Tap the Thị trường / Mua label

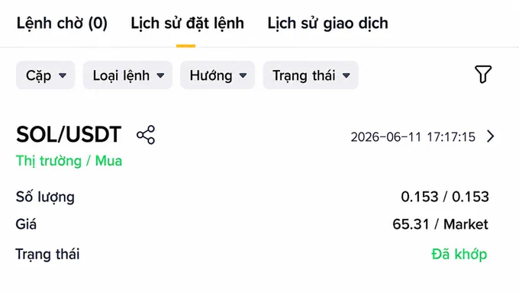pyautogui.click(x=69, y=161)
